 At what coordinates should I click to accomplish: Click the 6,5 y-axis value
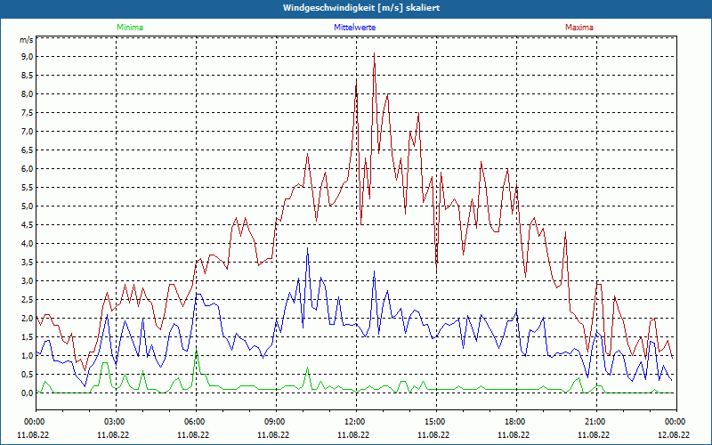(27, 150)
